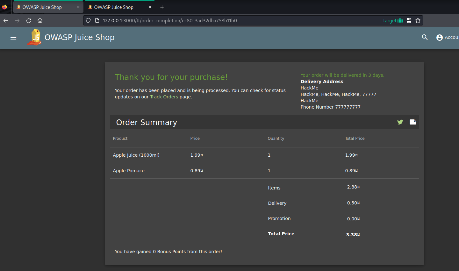Open the extensions grid icon
Image resolution: width=459 pixels, height=271 pixels.
[x=409, y=20]
